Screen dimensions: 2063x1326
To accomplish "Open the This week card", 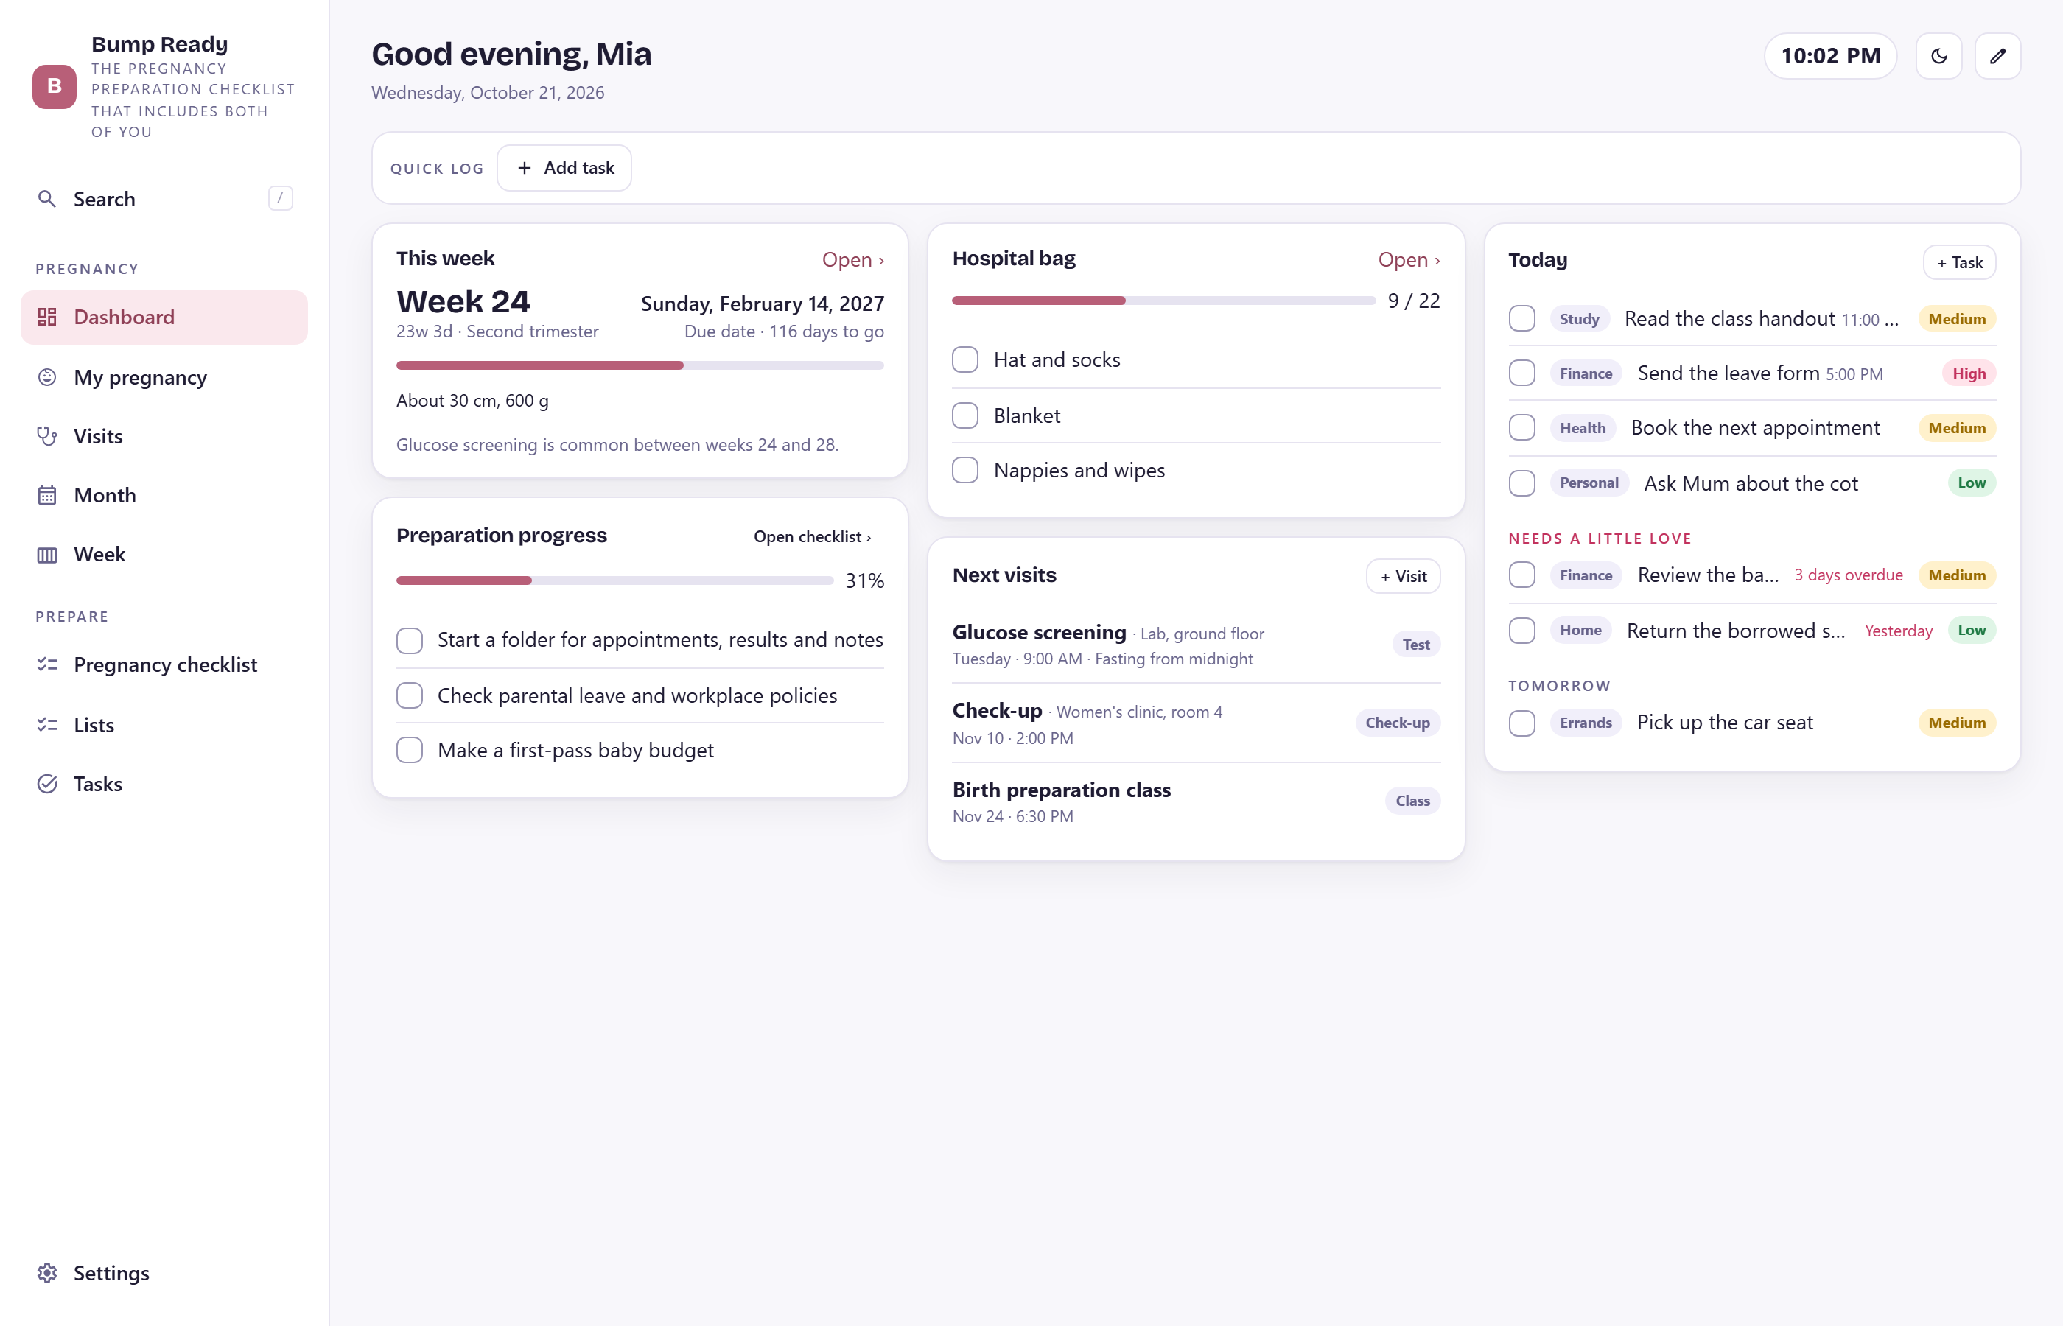I will 852,259.
